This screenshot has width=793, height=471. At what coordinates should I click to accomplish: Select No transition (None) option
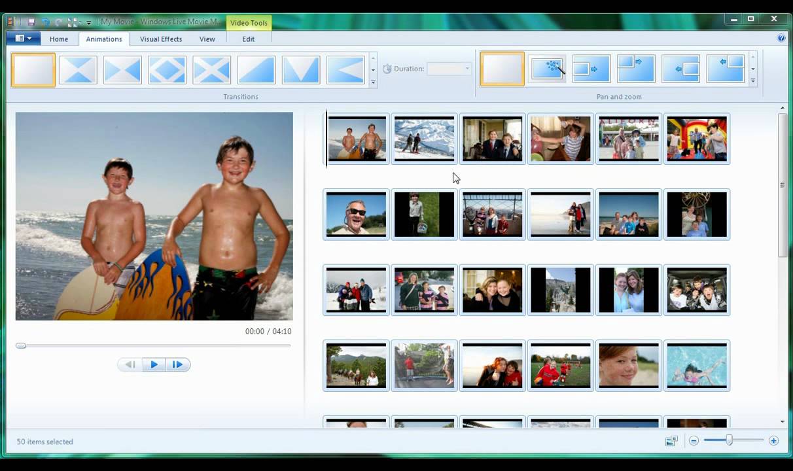click(x=33, y=68)
